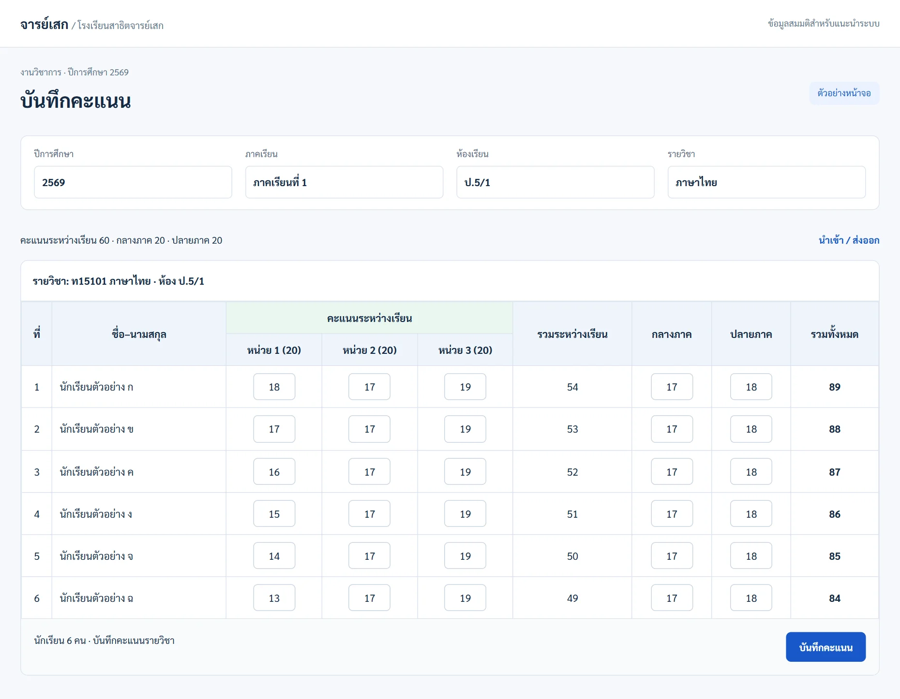Open the ห้องเรียน ป.5/1 dropdown
The width and height of the screenshot is (900, 699).
tap(555, 182)
